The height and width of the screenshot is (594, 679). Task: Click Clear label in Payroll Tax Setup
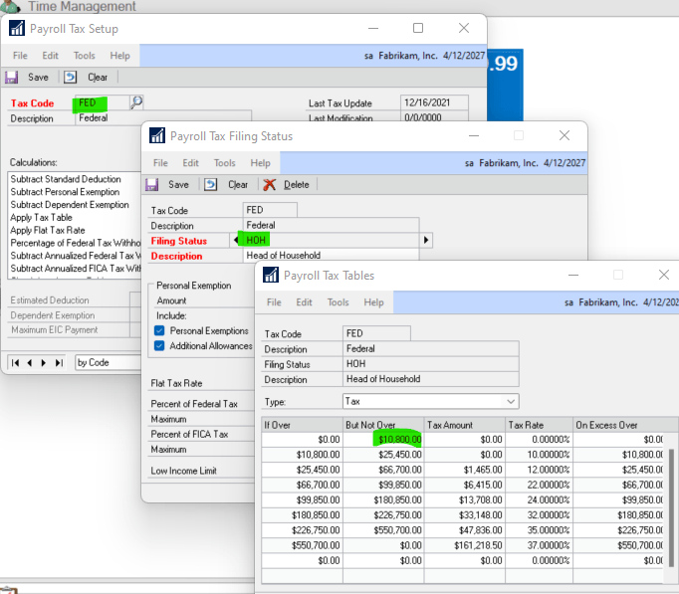pyautogui.click(x=98, y=78)
